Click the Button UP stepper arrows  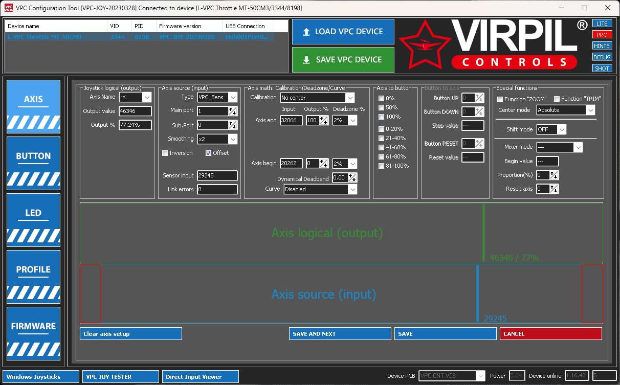coord(479,98)
